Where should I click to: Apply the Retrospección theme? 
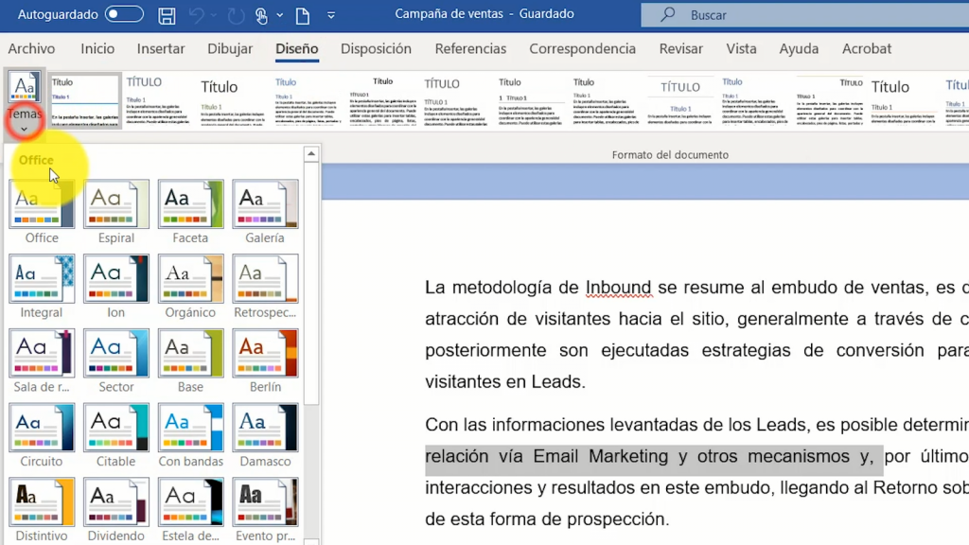tap(265, 287)
